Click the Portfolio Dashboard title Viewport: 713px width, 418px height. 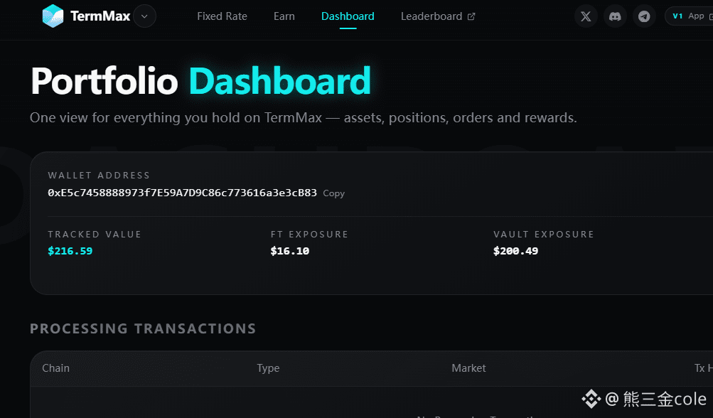pos(200,81)
